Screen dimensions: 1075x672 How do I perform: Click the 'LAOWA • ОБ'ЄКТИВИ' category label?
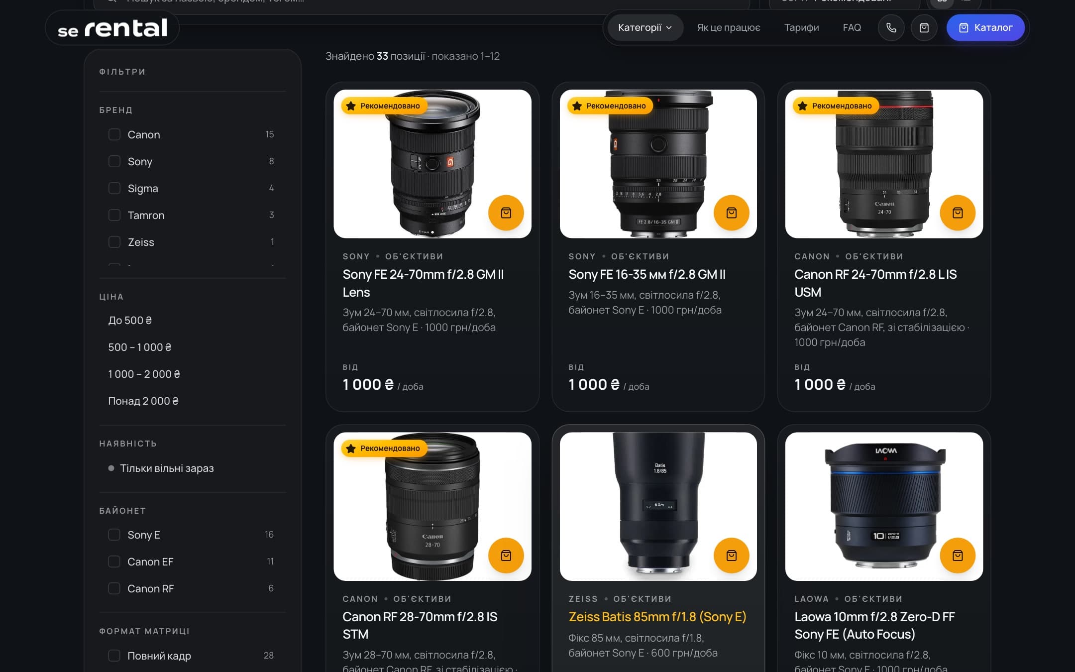point(849,599)
